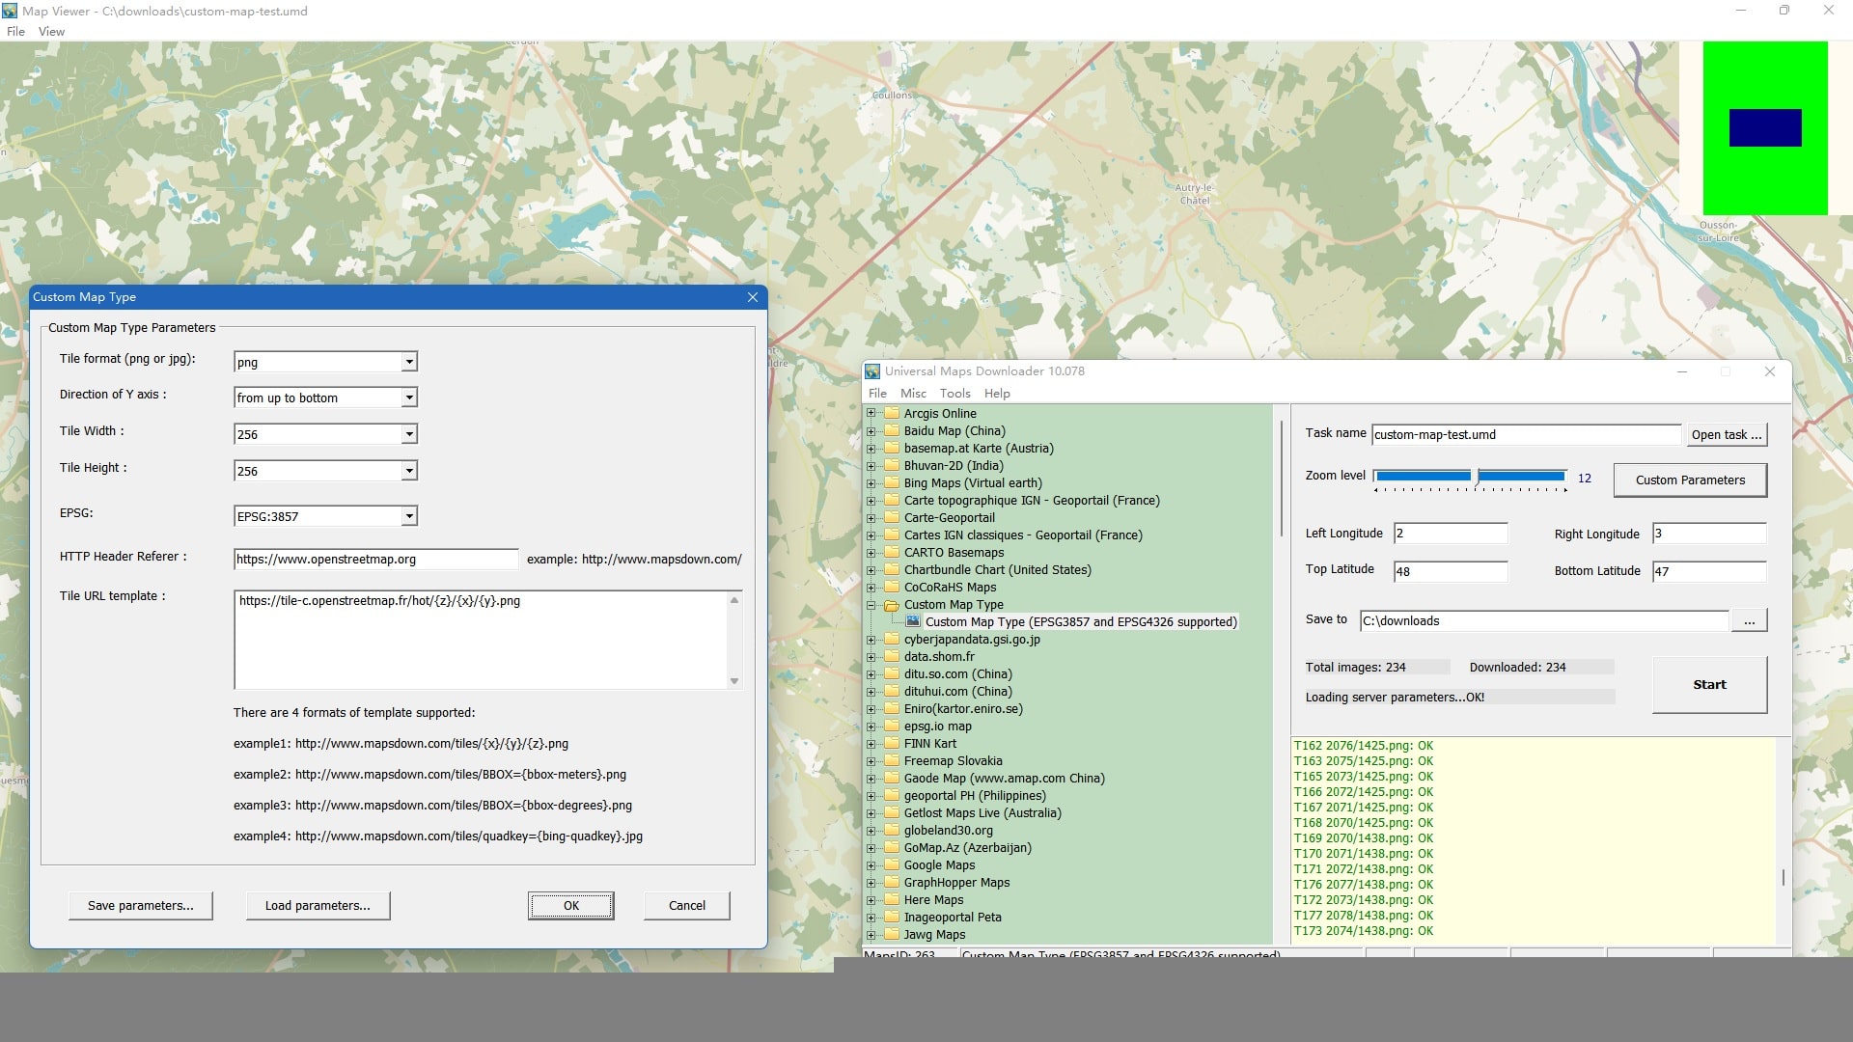
Task: Click the Universal Maps Downloader title icon
Action: coord(872,371)
